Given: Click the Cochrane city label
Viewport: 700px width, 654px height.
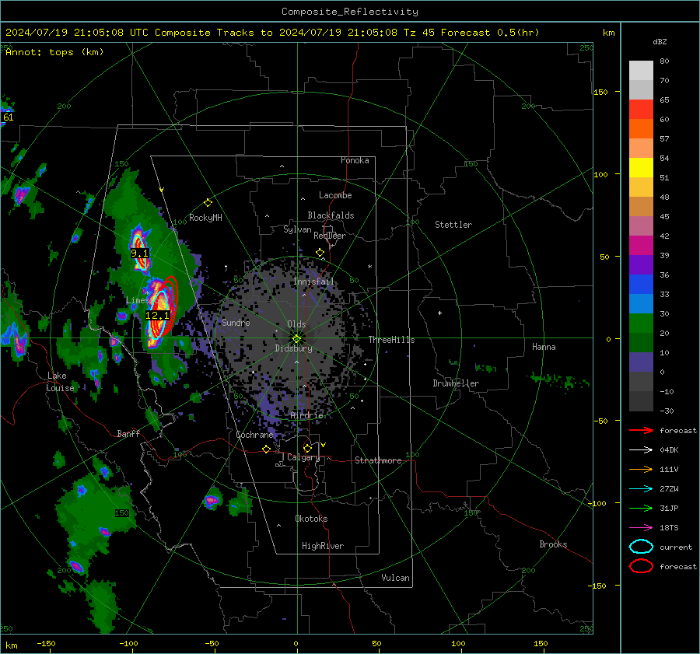Looking at the screenshot, I should point(254,435).
